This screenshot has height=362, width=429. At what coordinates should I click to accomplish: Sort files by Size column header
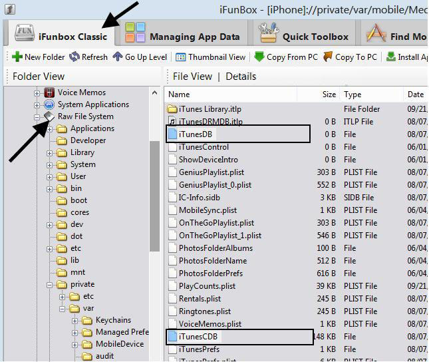pyautogui.click(x=318, y=94)
